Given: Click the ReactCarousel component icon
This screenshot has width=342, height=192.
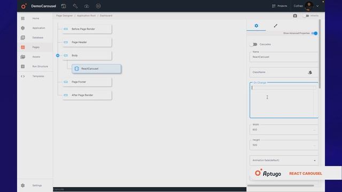Looking at the screenshot, I should click(76, 69).
